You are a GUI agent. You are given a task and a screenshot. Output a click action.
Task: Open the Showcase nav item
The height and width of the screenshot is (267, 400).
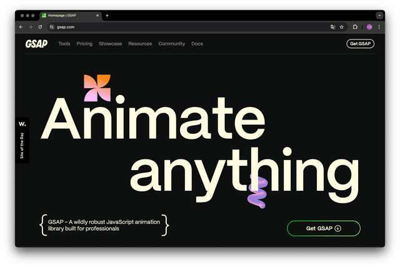[110, 44]
